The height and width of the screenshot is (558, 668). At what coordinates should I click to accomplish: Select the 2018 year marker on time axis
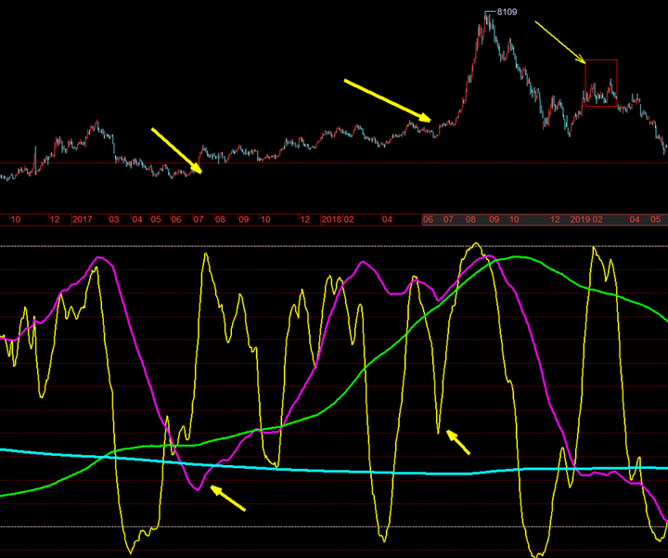tap(331, 219)
